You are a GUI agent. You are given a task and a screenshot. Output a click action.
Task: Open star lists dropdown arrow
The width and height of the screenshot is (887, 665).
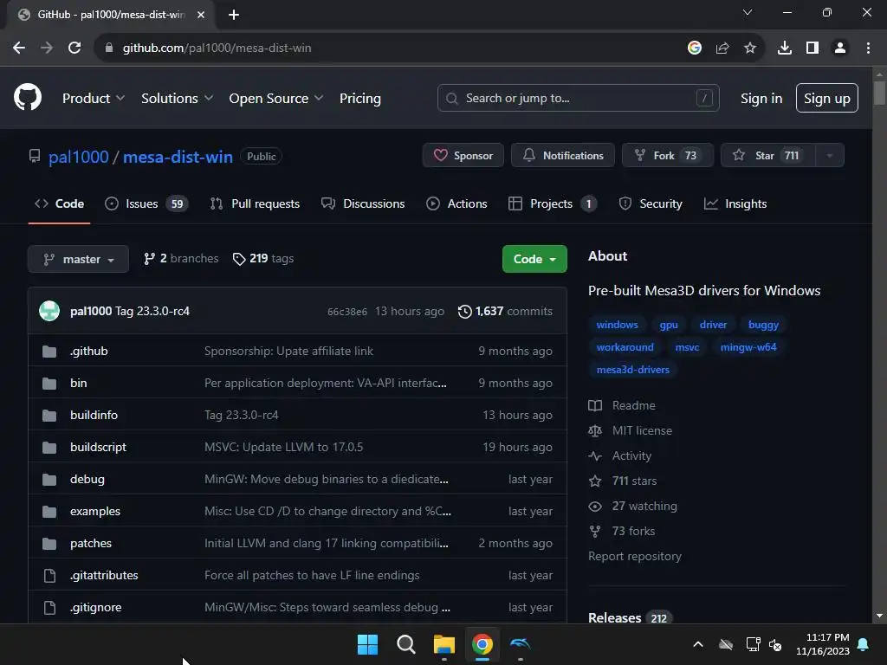click(829, 156)
